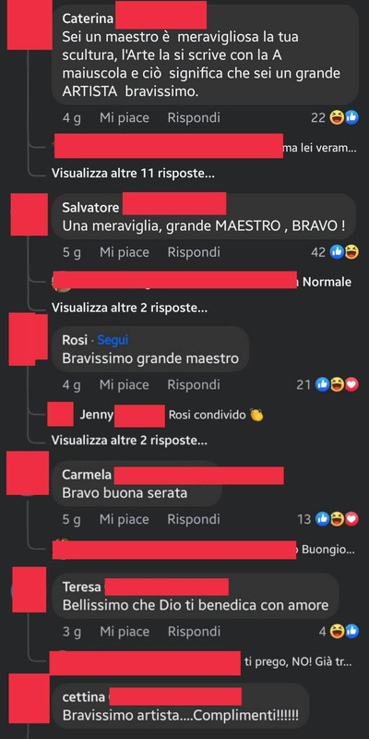Reply to Rosi's comment with Rispondi
The width and height of the screenshot is (369, 739).
[194, 385]
